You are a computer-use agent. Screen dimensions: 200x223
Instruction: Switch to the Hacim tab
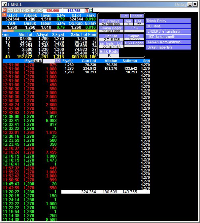point(137,16)
